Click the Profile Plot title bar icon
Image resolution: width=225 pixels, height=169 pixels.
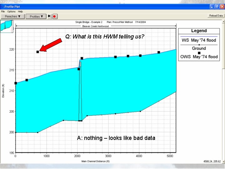pyautogui.click(x=2, y=7)
